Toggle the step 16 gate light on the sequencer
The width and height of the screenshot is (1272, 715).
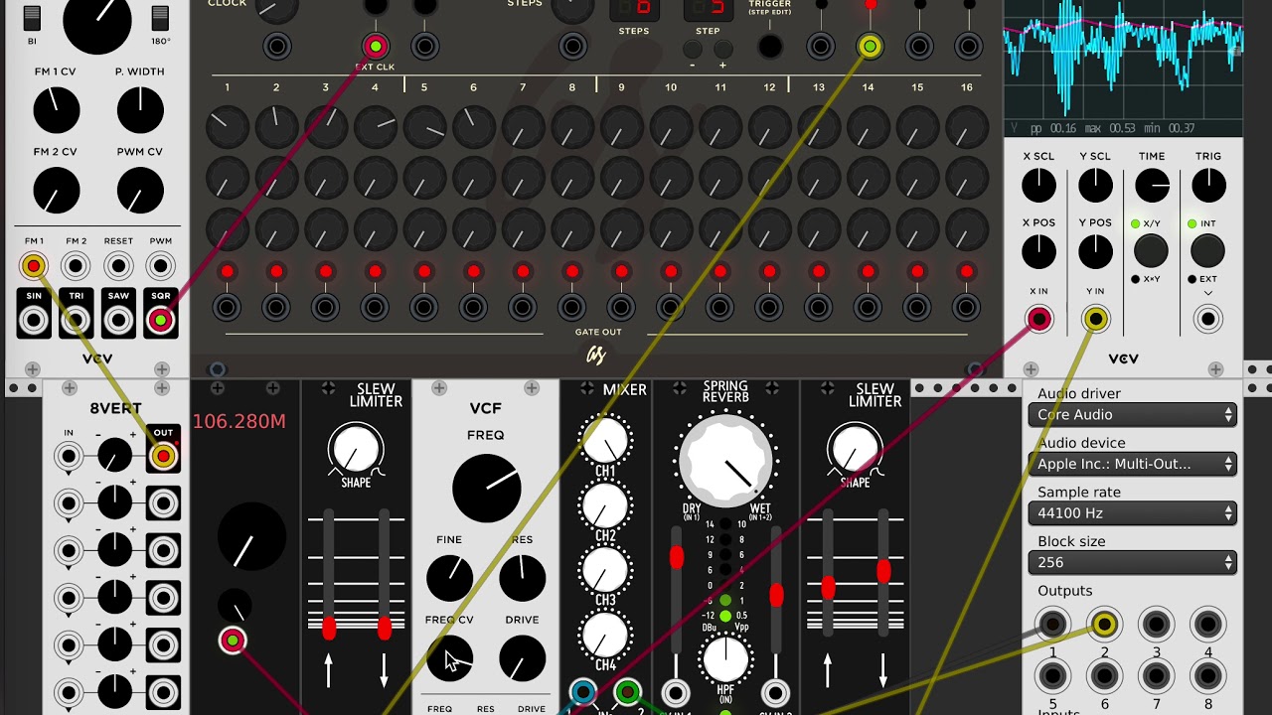966,272
